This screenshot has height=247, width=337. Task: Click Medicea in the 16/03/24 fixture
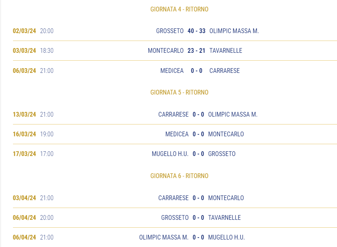pos(177,134)
